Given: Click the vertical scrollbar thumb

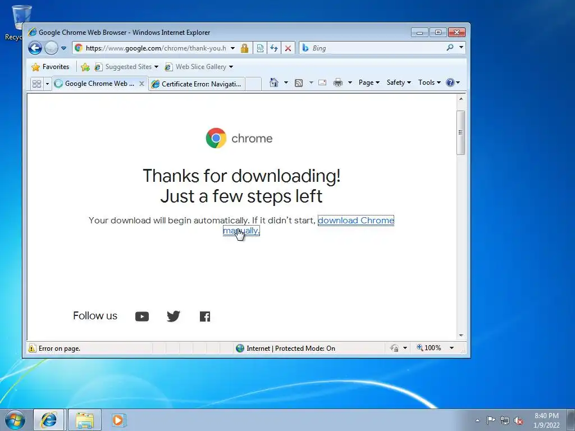Looking at the screenshot, I should point(461,132).
